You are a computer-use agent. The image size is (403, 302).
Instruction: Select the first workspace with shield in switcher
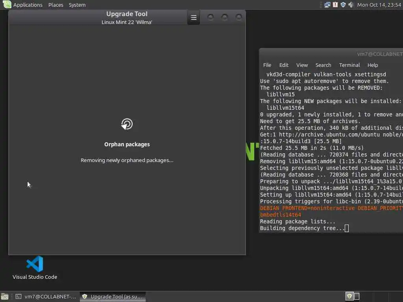(349, 296)
